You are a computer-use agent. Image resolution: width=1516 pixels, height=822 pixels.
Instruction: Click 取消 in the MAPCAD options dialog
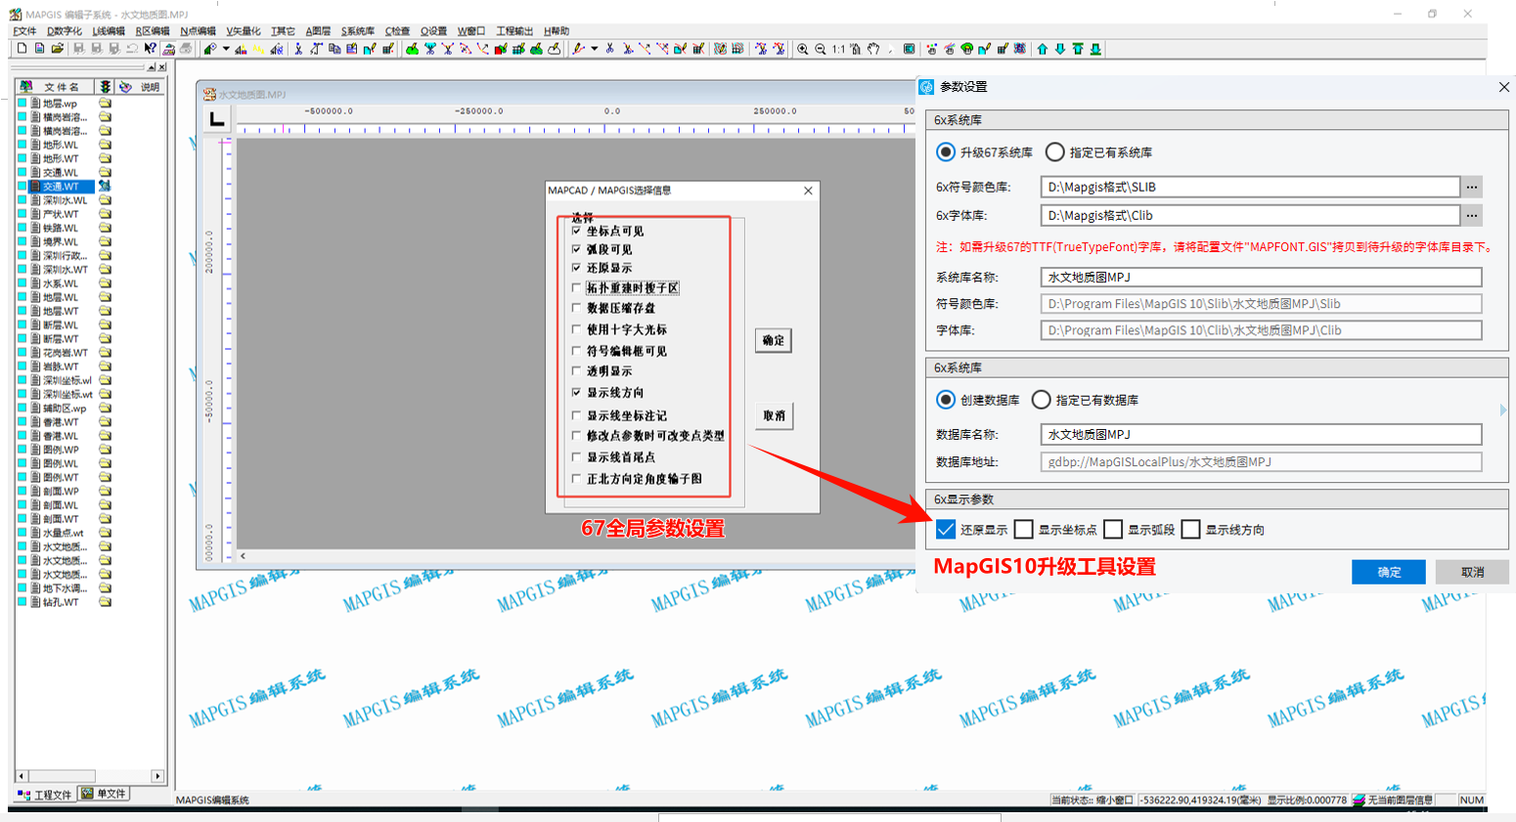coord(774,415)
